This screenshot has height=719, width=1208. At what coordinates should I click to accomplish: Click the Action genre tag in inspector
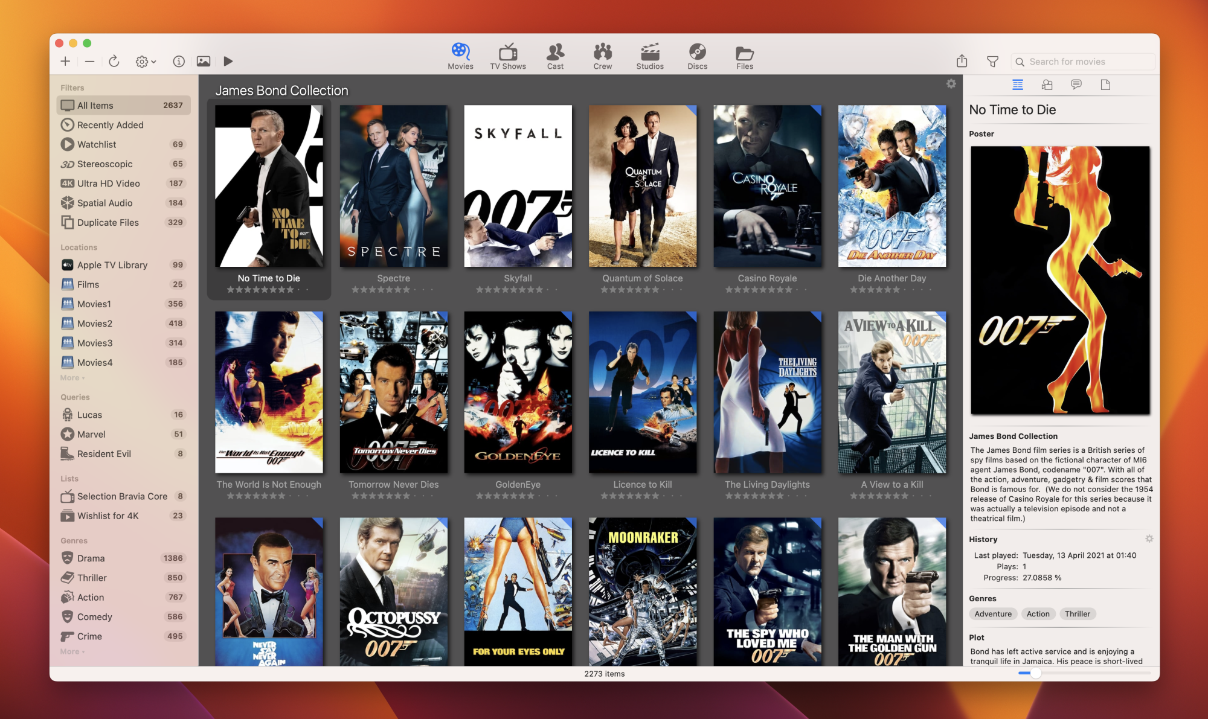point(1038,614)
